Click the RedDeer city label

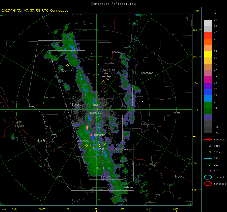107,76
